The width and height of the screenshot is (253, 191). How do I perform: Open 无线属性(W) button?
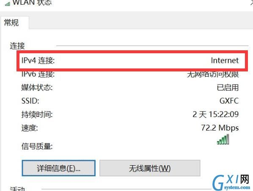point(150,168)
